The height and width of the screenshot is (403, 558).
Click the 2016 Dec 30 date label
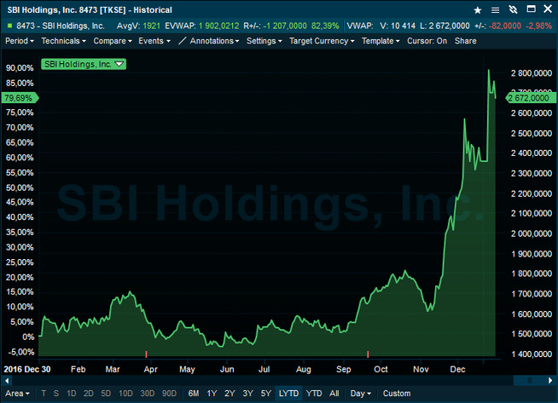(27, 369)
